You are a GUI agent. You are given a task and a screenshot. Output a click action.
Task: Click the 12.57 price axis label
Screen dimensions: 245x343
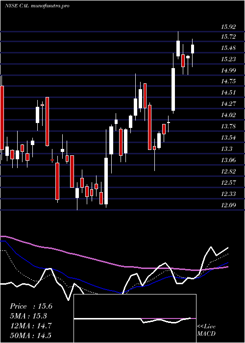tap(228, 182)
